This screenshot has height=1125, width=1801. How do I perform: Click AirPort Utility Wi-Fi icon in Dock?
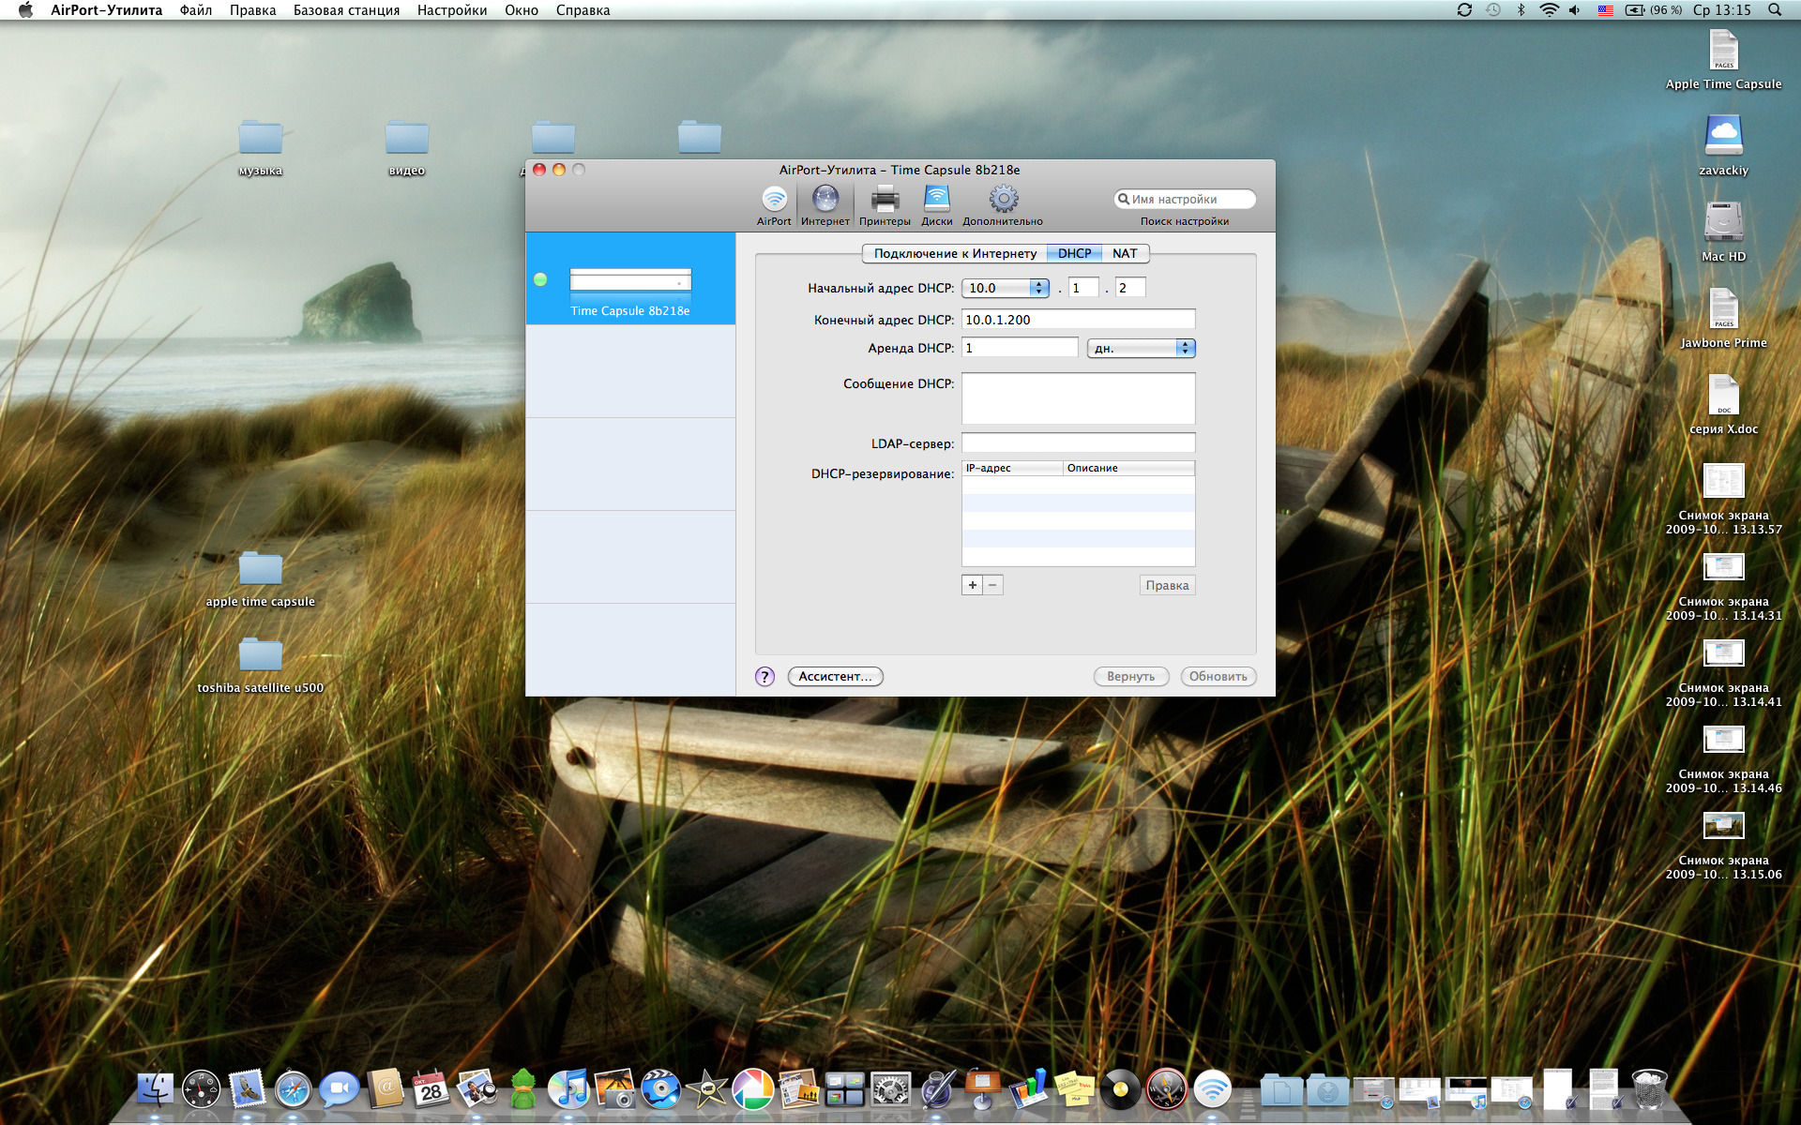pos(1212,1089)
